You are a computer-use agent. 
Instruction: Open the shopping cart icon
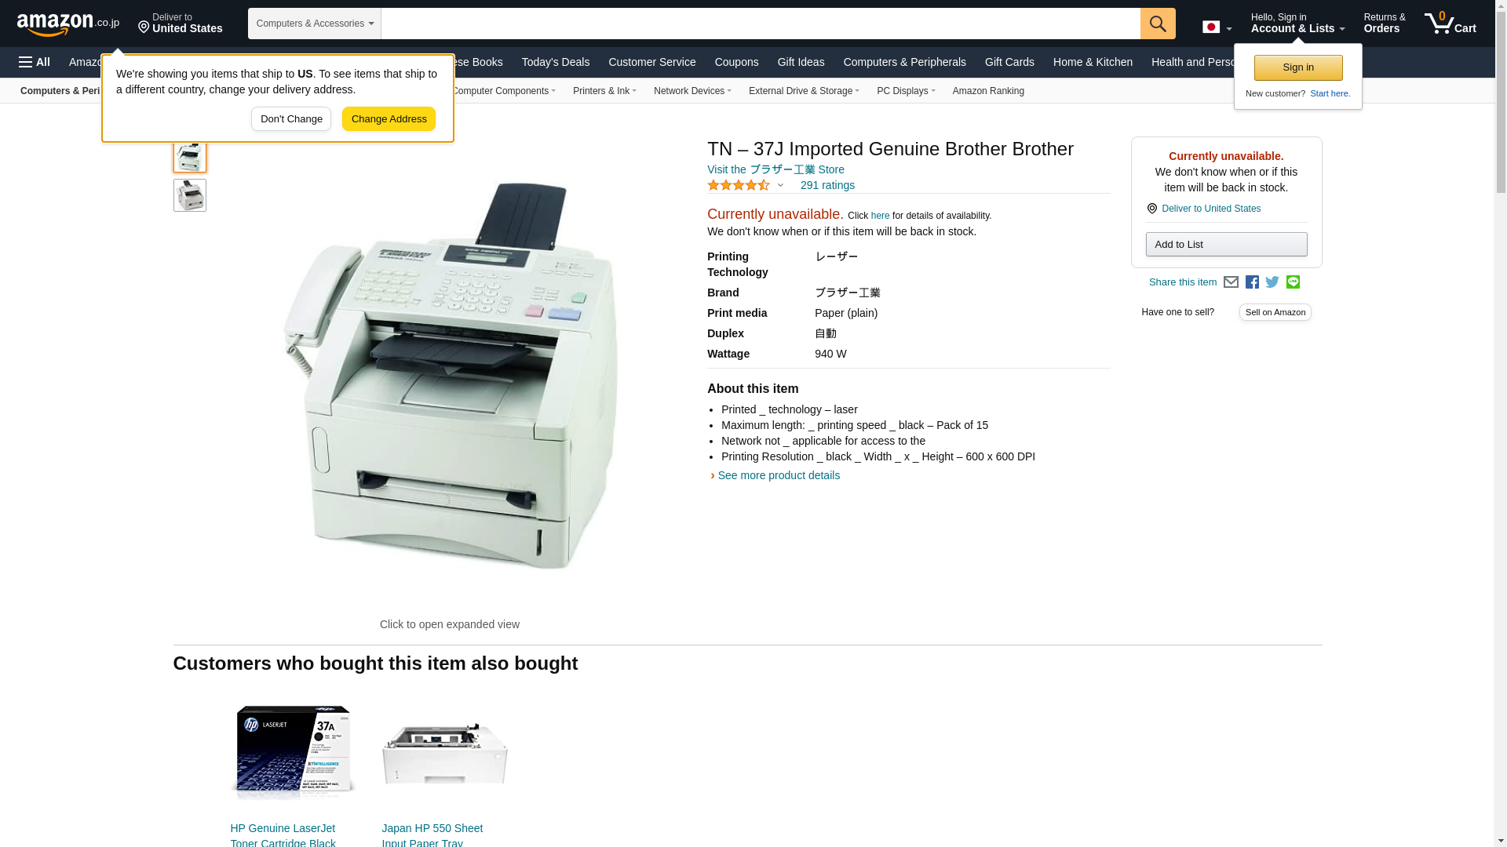[x=1450, y=24]
